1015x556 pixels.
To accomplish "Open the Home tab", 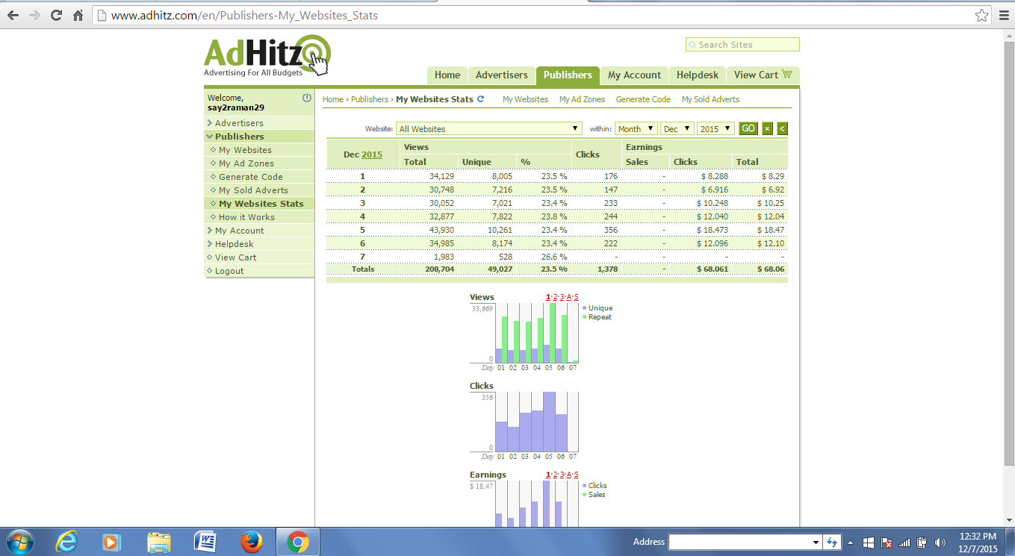I will [447, 75].
